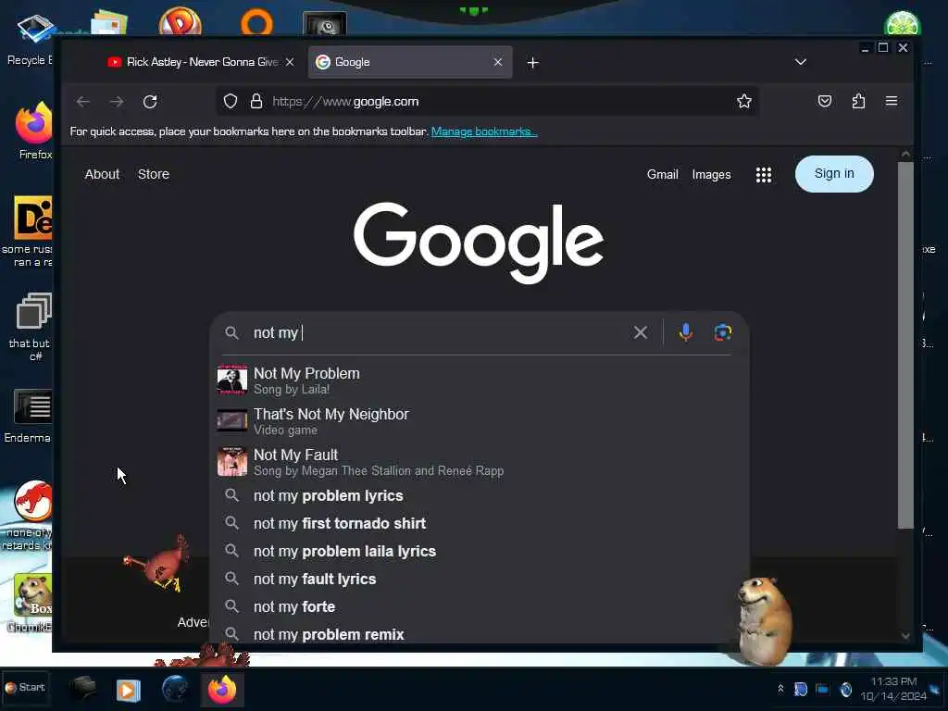Save page with the Pocket icon

point(825,101)
